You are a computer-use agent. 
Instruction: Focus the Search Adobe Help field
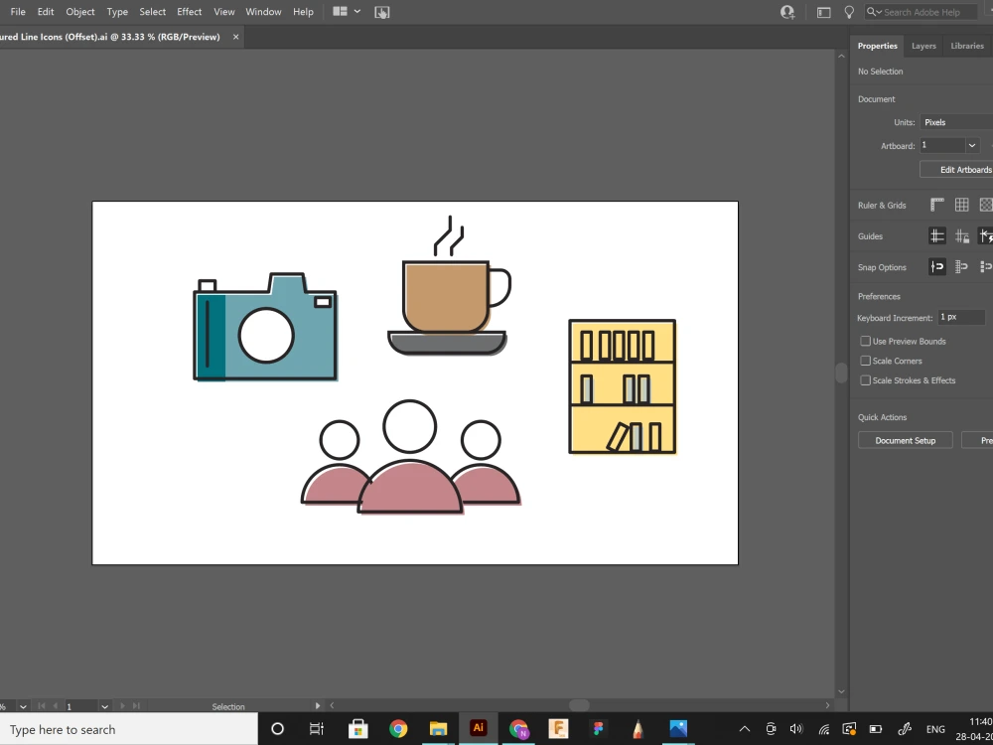pos(927,12)
